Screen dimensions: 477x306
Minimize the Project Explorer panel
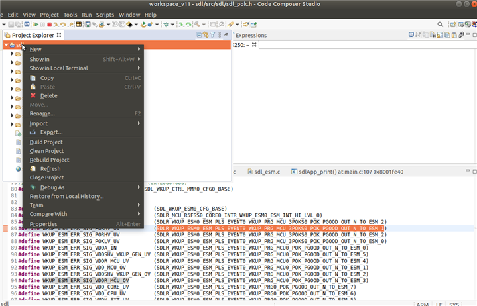coord(226,34)
